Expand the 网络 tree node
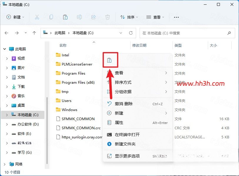 [x=5, y=164]
